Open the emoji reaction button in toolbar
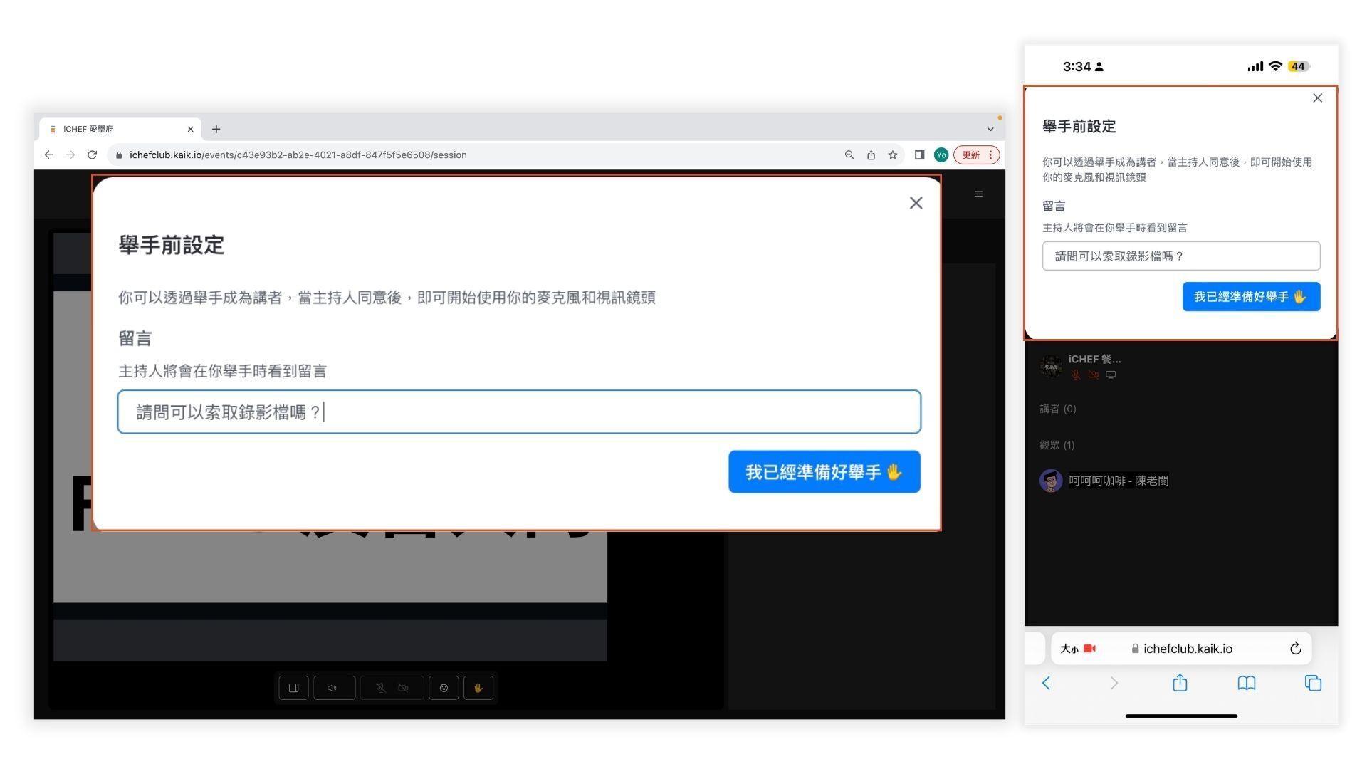Image resolution: width=1367 pixels, height=769 pixels. click(x=444, y=688)
